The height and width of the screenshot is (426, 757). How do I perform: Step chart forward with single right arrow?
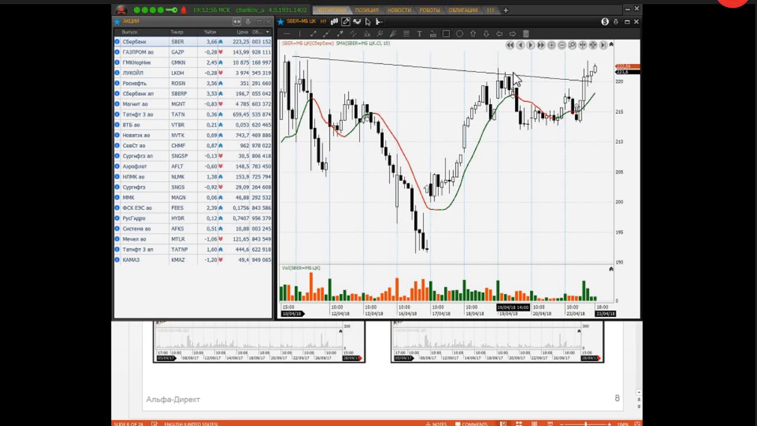click(x=530, y=45)
